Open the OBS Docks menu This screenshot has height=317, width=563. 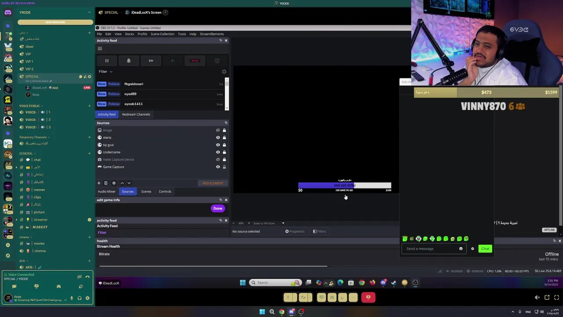[x=129, y=34]
